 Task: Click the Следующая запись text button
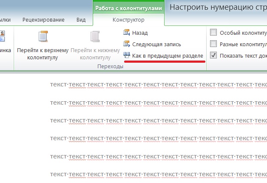156,44
